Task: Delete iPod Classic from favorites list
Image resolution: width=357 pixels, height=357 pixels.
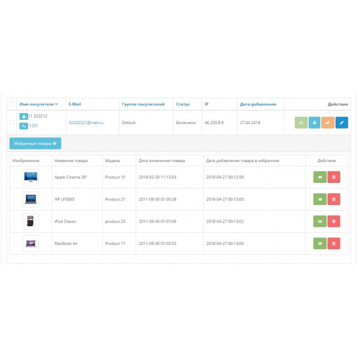Action: click(333, 221)
